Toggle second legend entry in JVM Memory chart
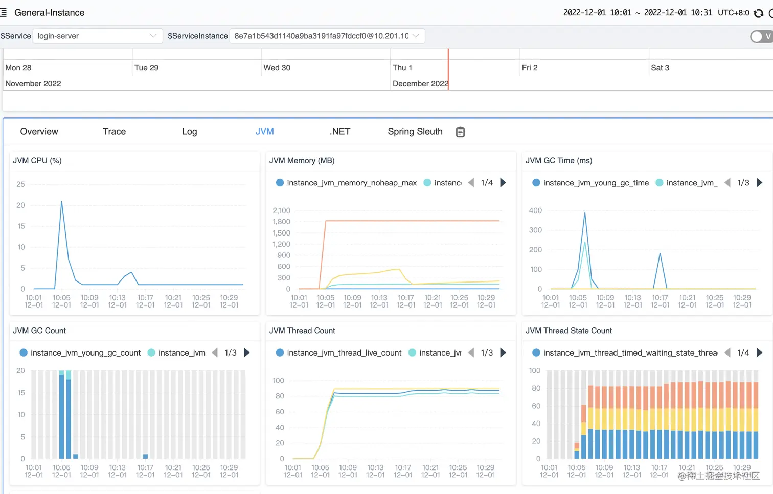Screen dimensions: 773x494 (443, 183)
